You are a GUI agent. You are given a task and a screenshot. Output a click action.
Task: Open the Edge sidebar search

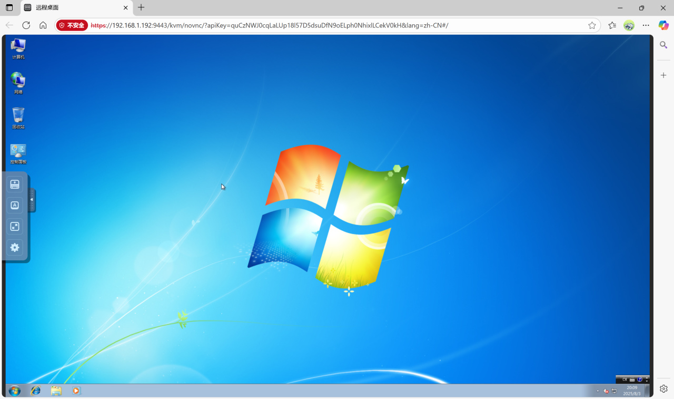663,45
